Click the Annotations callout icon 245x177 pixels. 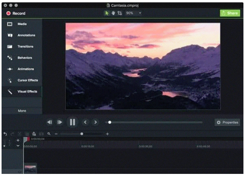10,35
